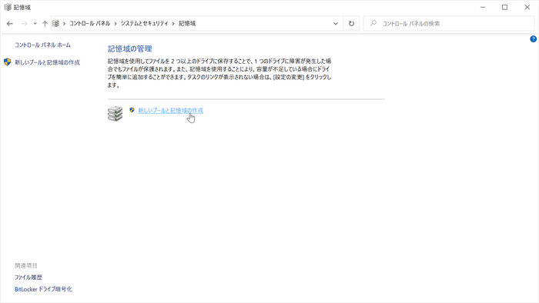
Task: Click the search magnifier icon
Action: (373, 23)
